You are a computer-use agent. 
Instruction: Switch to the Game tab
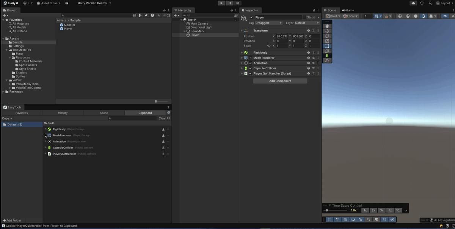pos(348,10)
